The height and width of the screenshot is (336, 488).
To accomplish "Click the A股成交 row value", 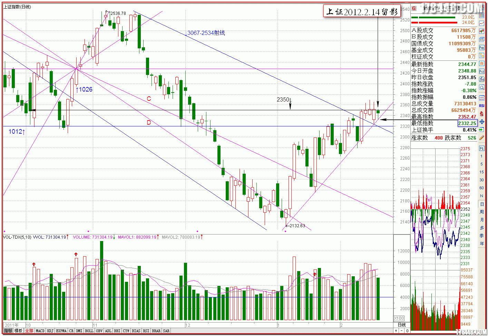I will pyautogui.click(x=463, y=30).
